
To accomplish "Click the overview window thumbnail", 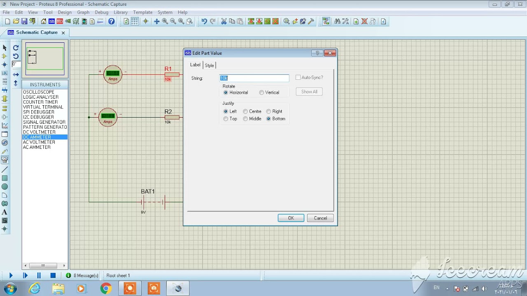I will pos(45,59).
